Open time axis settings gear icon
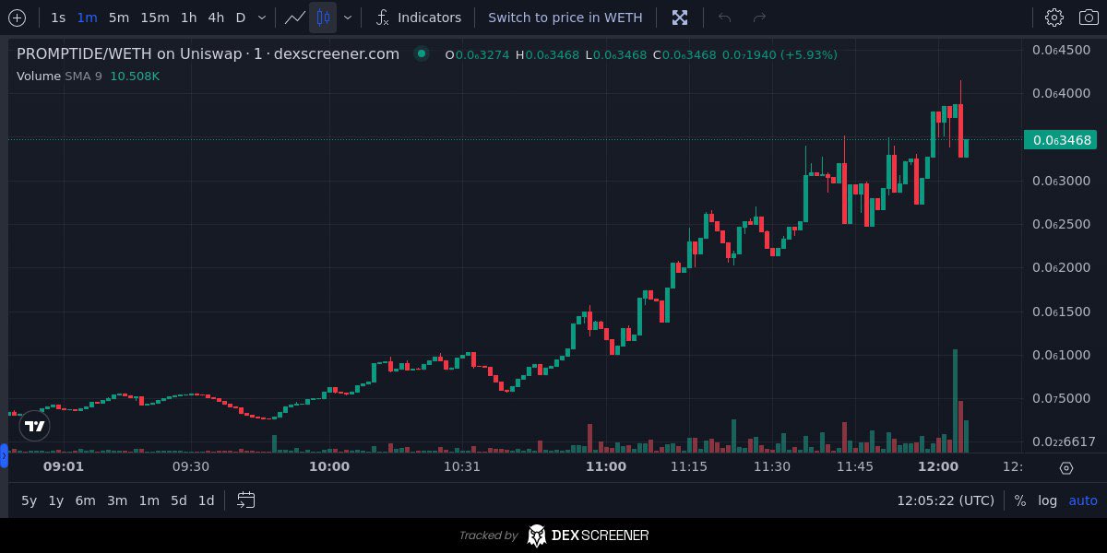The height and width of the screenshot is (553, 1107). (x=1066, y=468)
